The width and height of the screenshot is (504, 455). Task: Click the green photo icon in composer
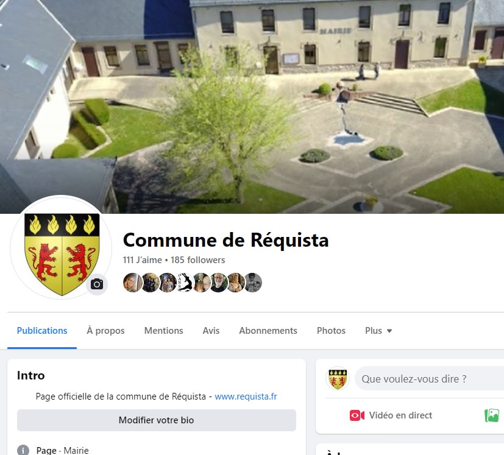click(492, 415)
